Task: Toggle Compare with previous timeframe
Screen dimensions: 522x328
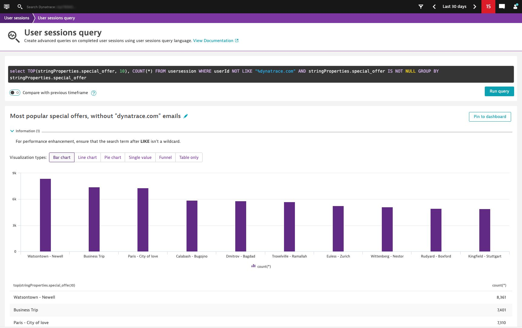Action: point(15,93)
